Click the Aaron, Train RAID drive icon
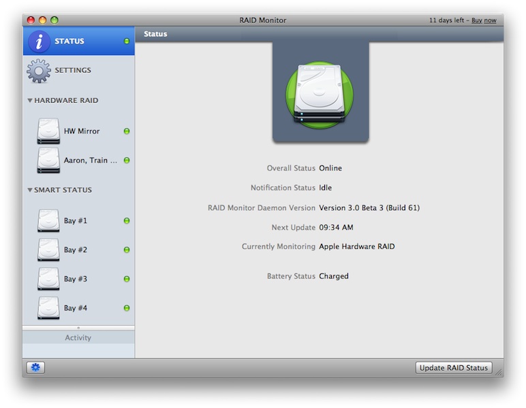Viewport: 526px width, 408px height. [48, 160]
